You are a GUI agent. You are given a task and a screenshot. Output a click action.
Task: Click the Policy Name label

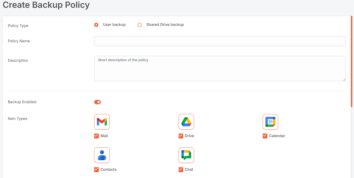(x=19, y=41)
